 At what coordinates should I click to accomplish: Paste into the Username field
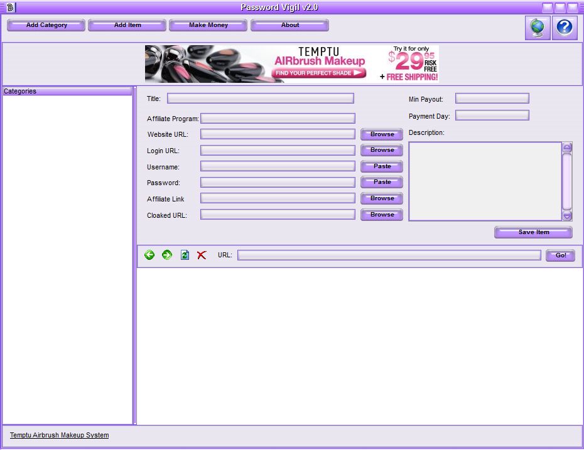click(x=382, y=166)
